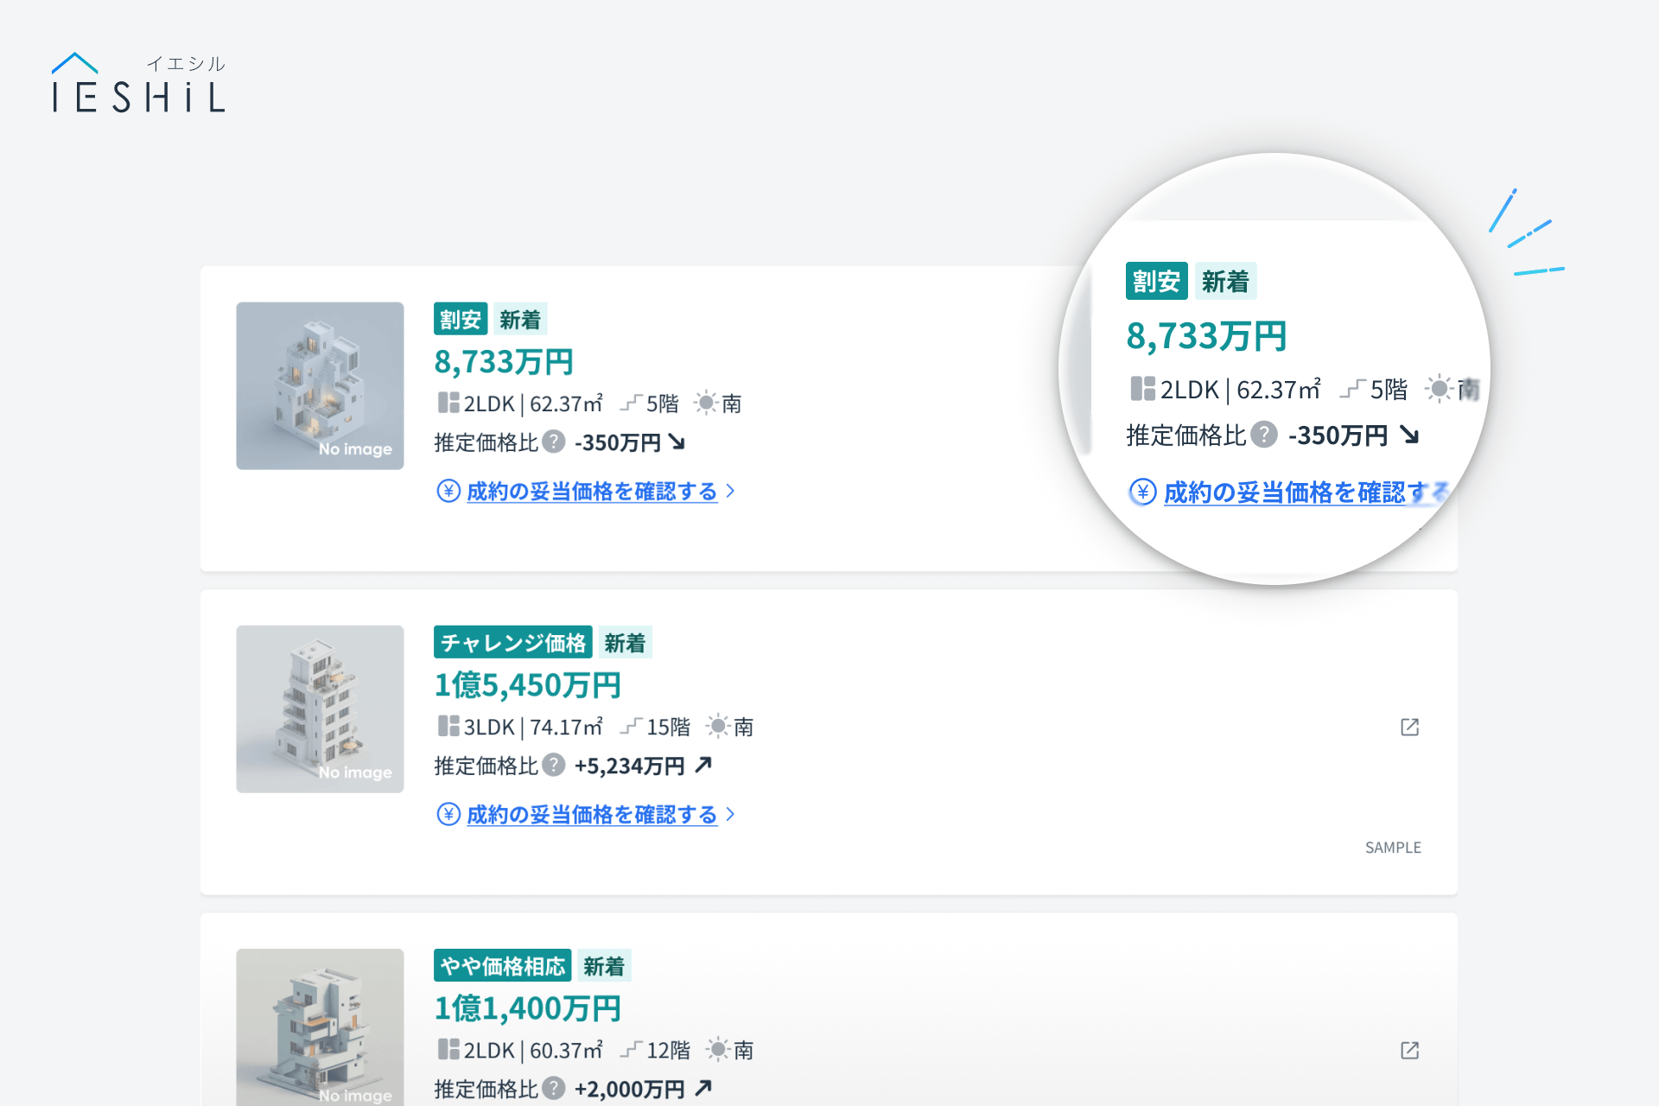The image size is (1659, 1106).
Task: Click the 8,733万円 price in listing card
Action: 504,361
